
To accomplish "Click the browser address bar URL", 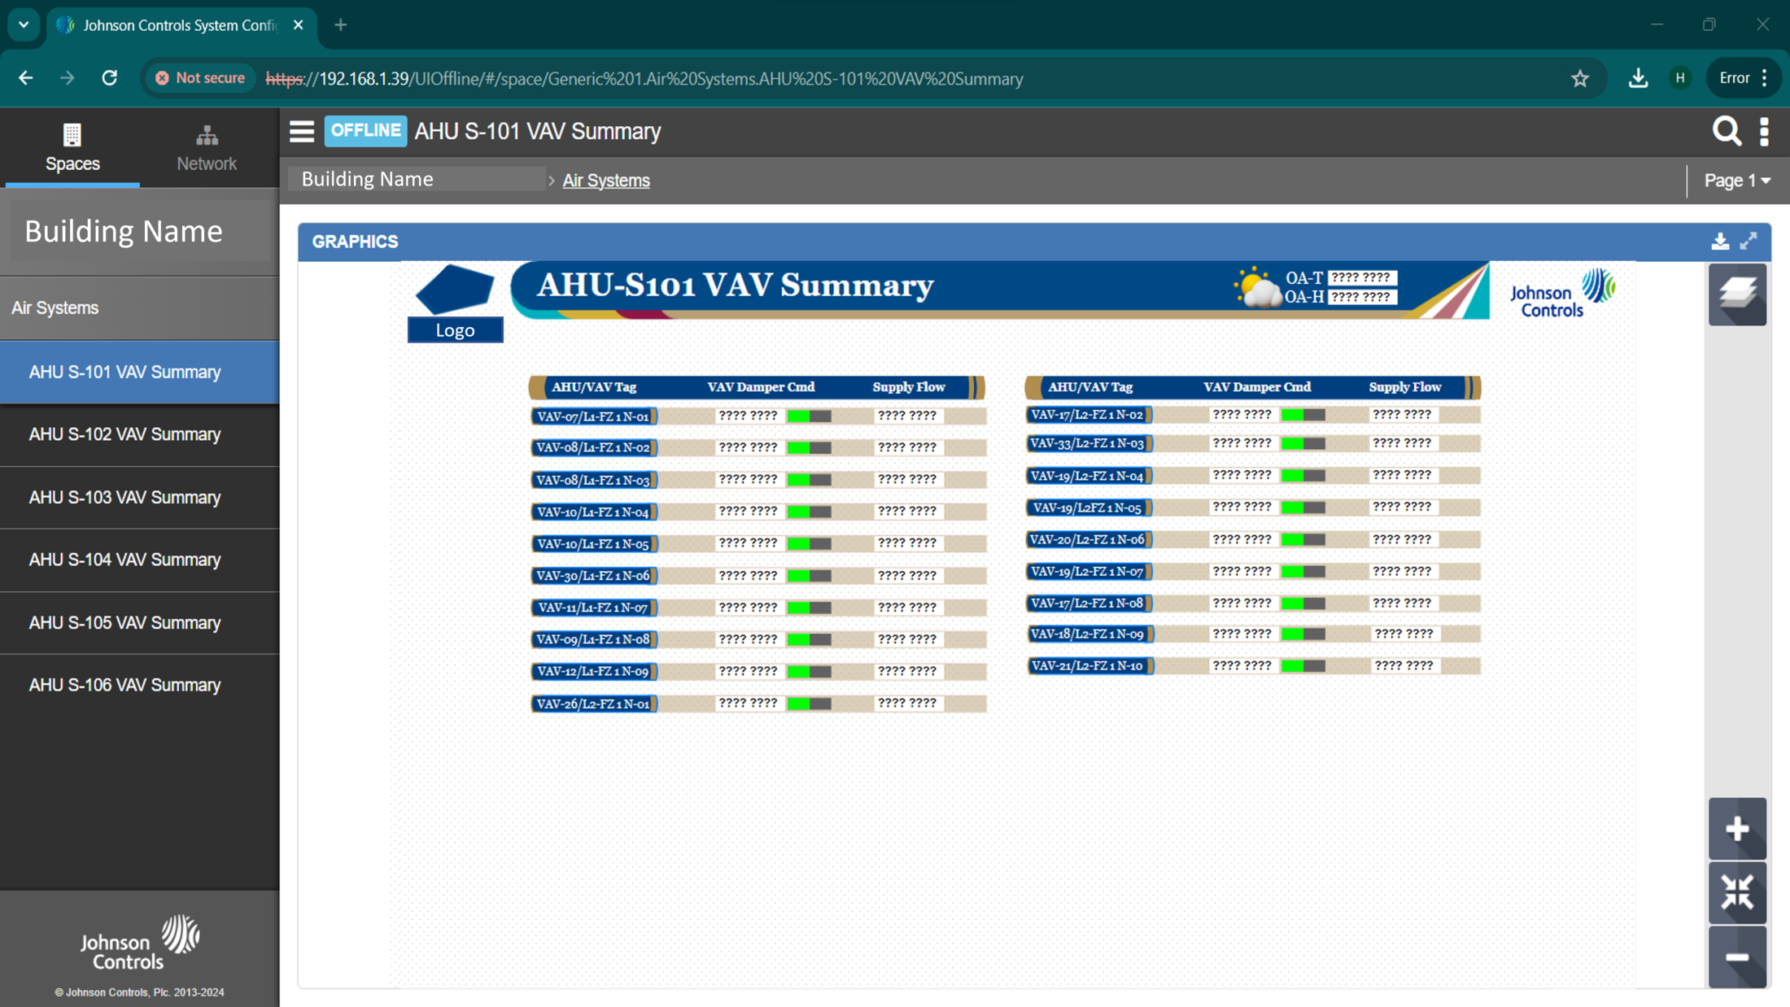I will click(643, 79).
